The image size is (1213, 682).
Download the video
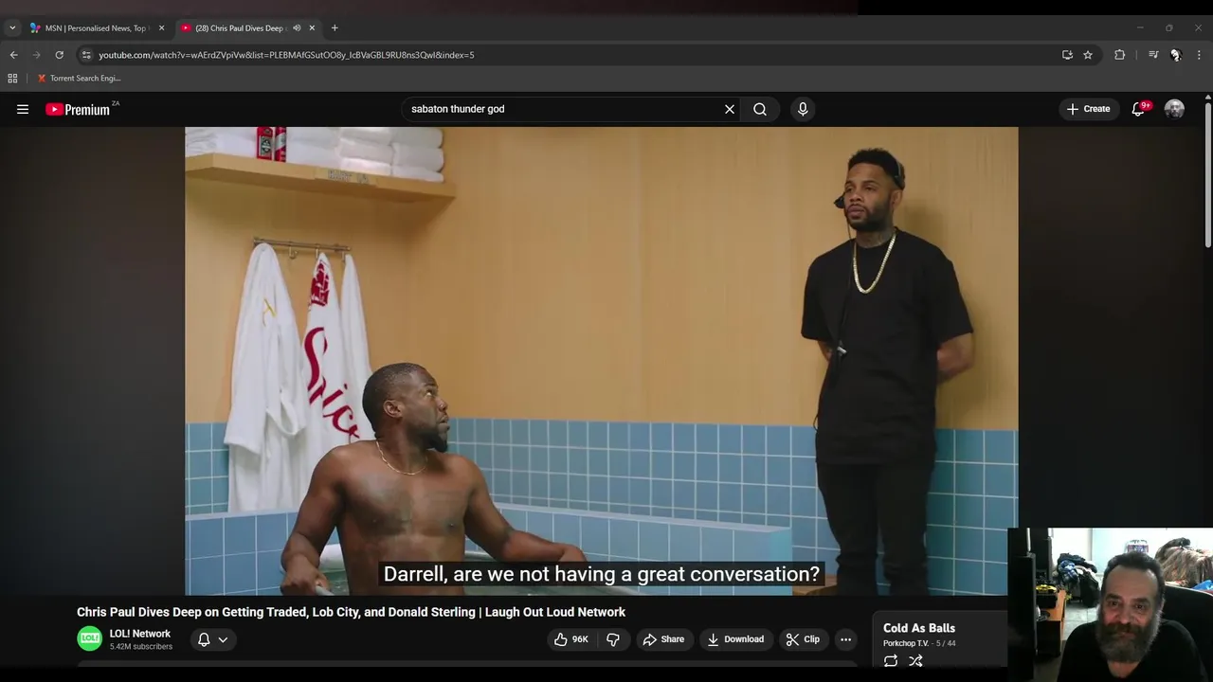pos(735,639)
